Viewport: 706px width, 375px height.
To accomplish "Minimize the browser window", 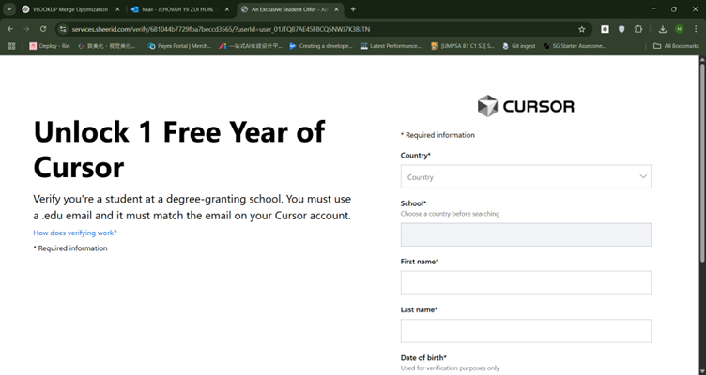I will (x=653, y=9).
